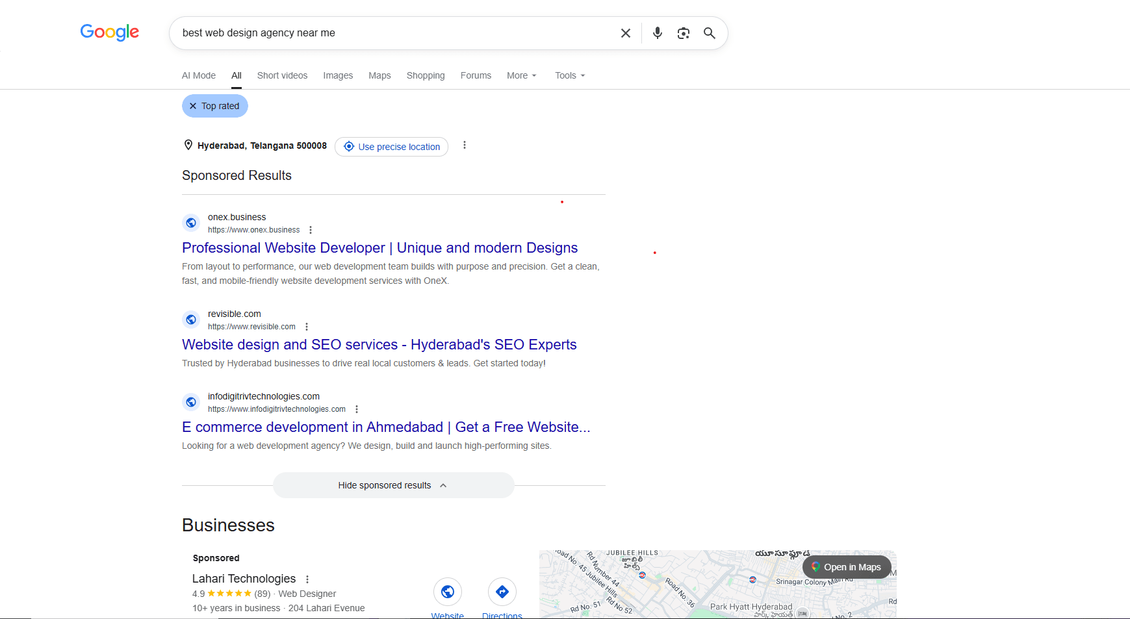Open search by image camera icon
This screenshot has height=619, width=1130.
(684, 33)
